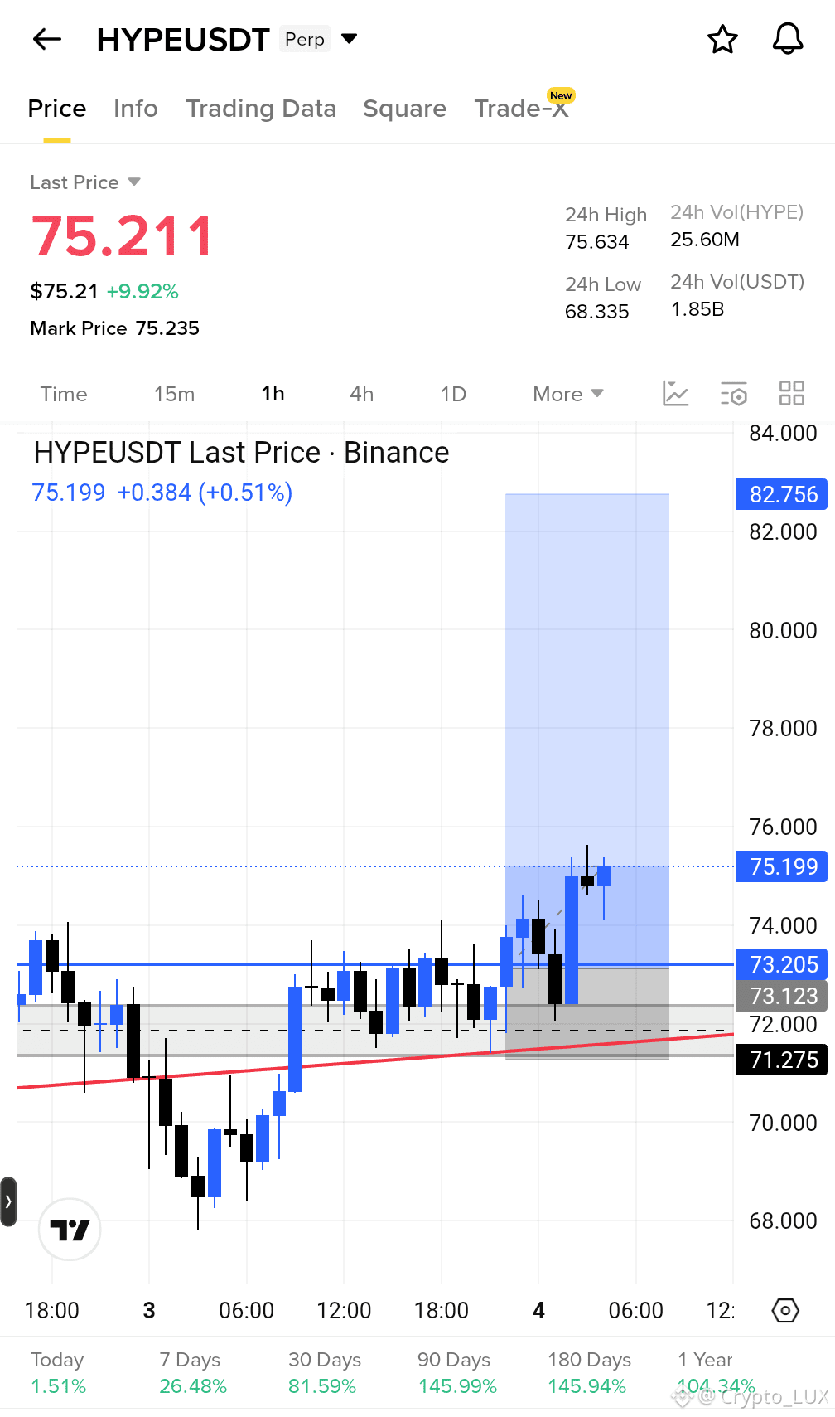Click the 73.123 gray price label
835x1417 pixels.
(x=781, y=996)
